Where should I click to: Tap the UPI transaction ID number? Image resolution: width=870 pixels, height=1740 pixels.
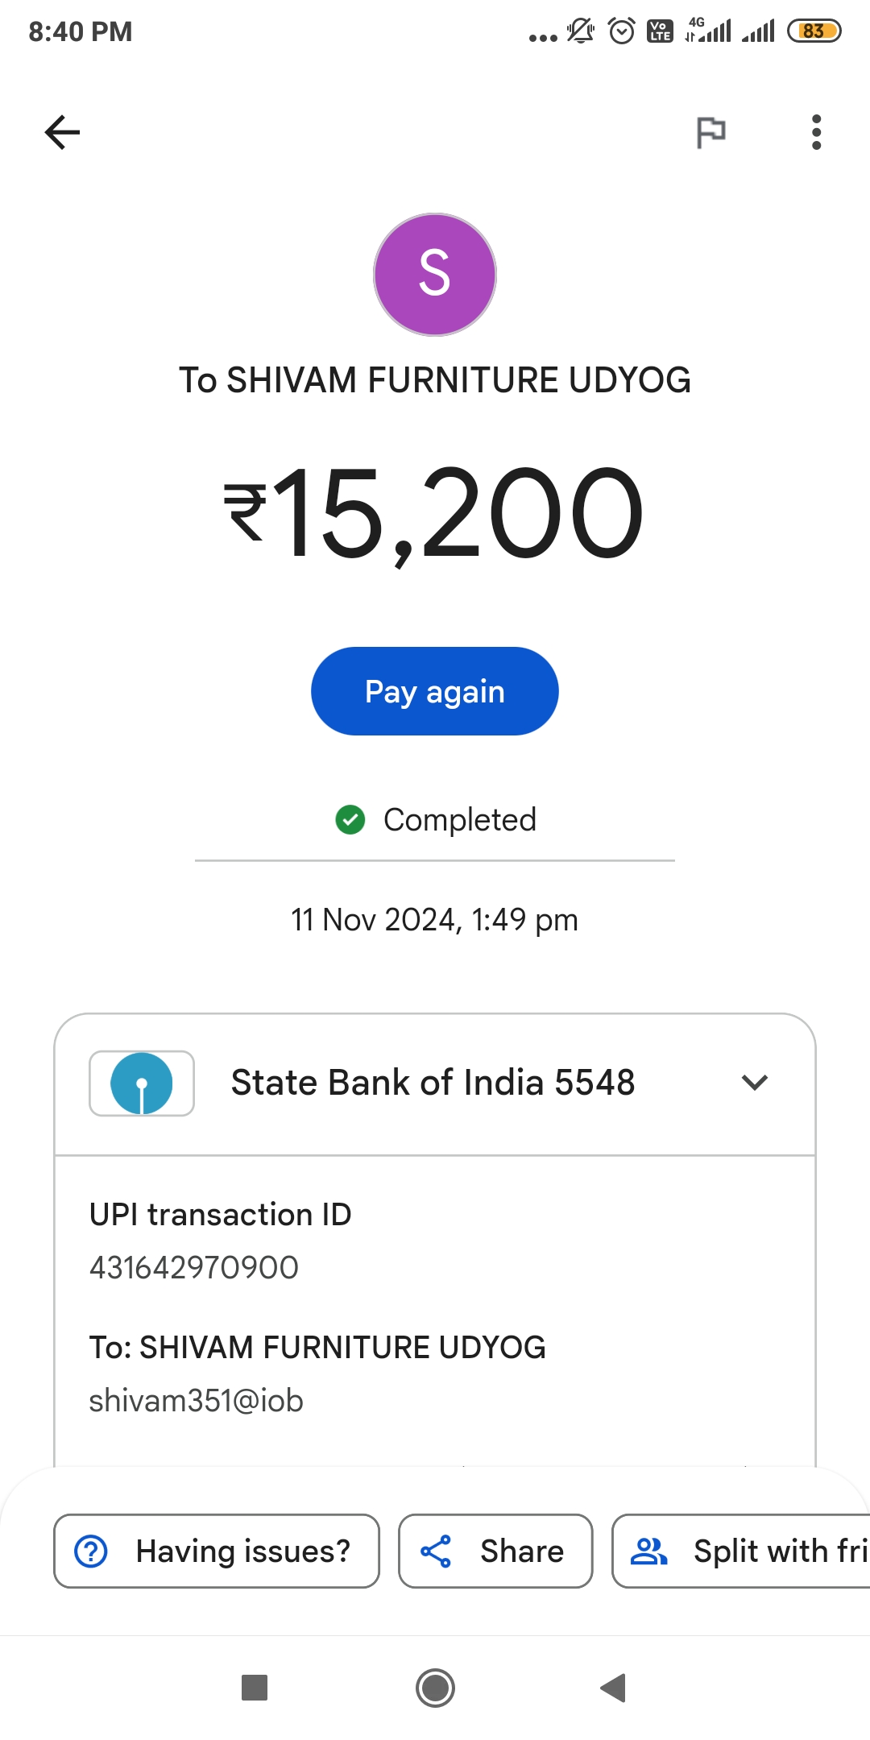194,1267
